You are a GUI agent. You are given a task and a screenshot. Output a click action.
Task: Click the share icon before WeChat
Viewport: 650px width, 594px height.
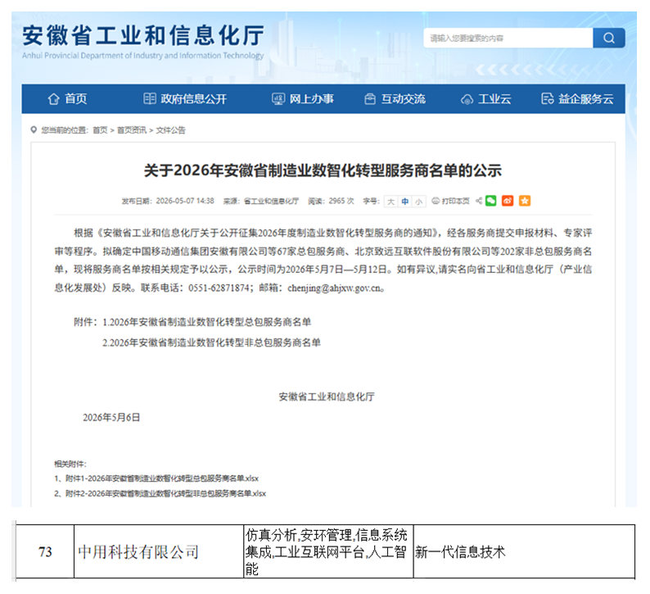tap(479, 201)
